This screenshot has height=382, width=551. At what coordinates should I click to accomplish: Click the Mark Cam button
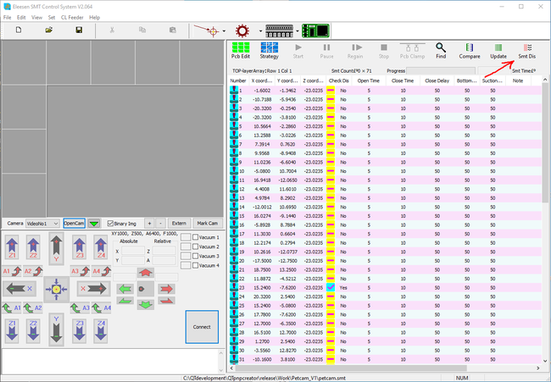click(x=208, y=224)
